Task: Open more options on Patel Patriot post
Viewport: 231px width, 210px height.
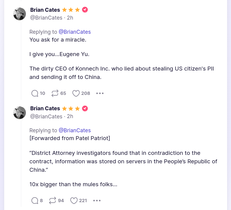Action: 97,200
